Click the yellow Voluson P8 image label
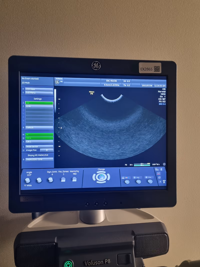200x267 pixels. [92, 93]
